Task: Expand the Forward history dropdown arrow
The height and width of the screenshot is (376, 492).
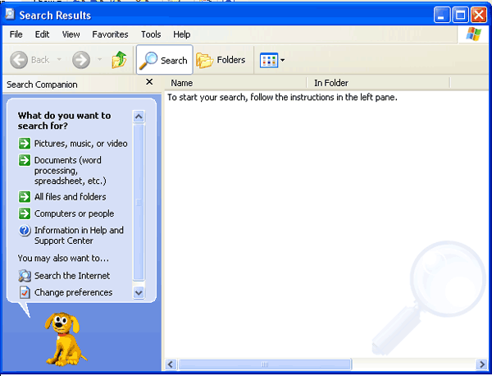Action: 100,60
